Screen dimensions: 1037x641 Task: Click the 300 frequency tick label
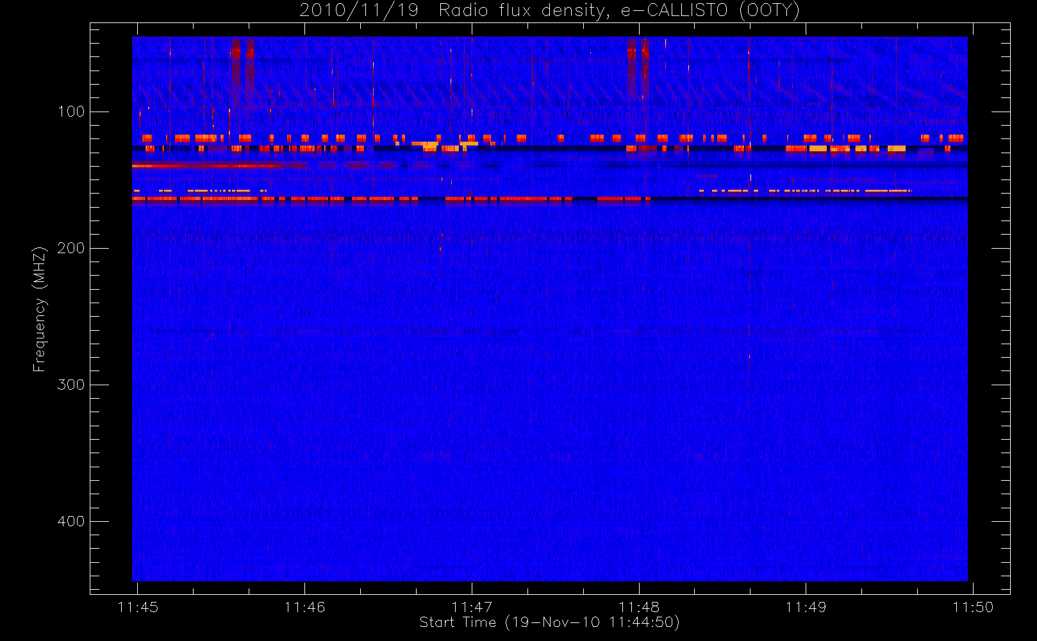click(x=71, y=385)
